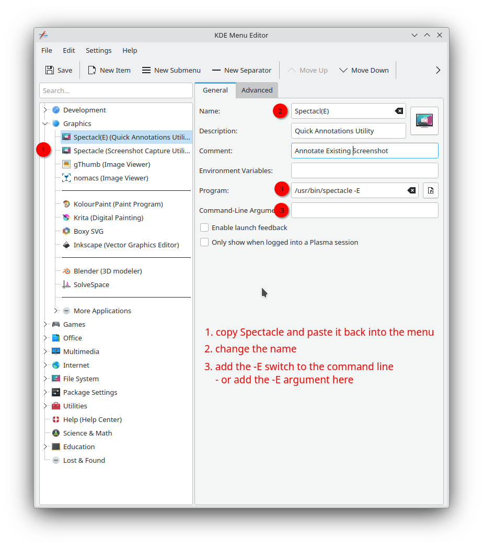Image resolution: width=483 pixels, height=548 pixels.
Task: Click the Graphics category icon
Action: [56, 123]
